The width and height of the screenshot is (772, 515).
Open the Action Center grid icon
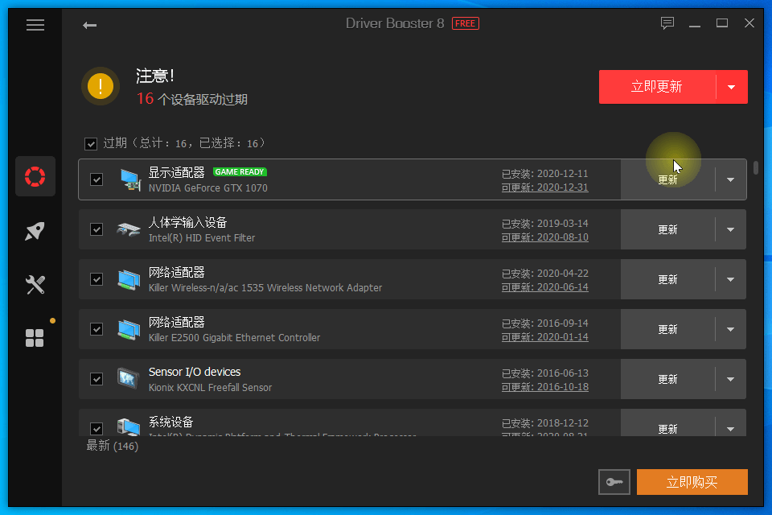pos(35,338)
